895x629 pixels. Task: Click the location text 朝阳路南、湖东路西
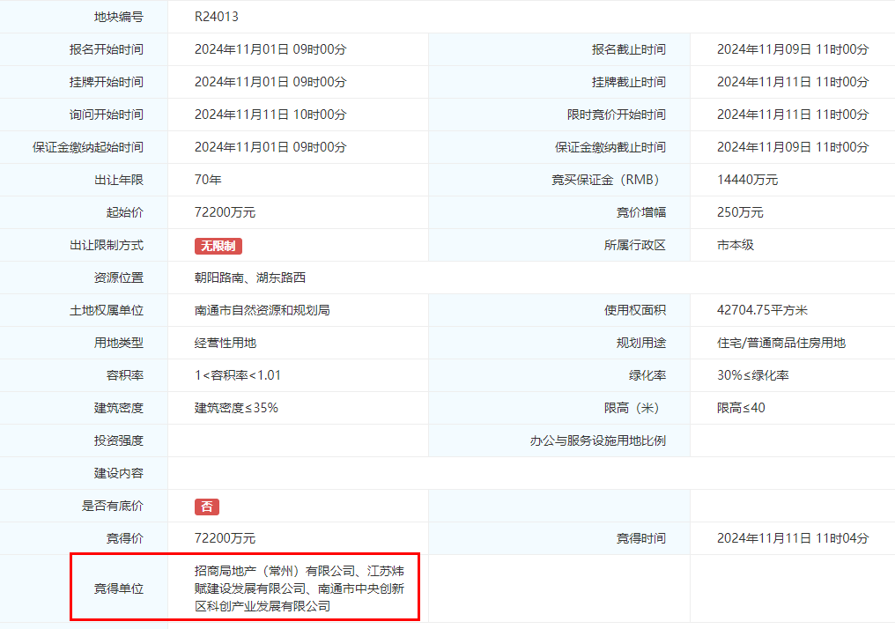tap(250, 277)
